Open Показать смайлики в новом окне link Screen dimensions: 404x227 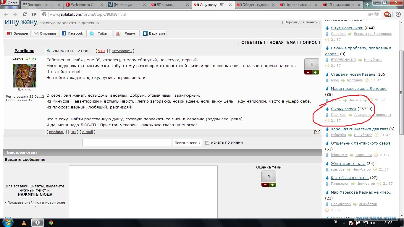coord(36,202)
